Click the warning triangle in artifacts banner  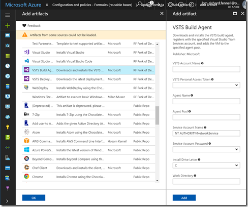point(25,35)
